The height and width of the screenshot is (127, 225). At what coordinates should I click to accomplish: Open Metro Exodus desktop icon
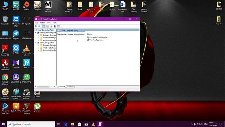[48, 7]
